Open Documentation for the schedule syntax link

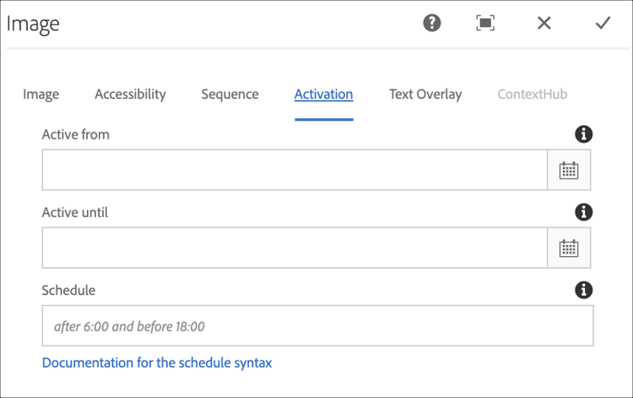[157, 363]
